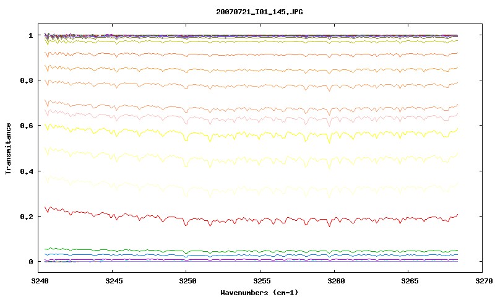Click the y-axis tick label 0.8
495x297 pixels.
[26, 80]
